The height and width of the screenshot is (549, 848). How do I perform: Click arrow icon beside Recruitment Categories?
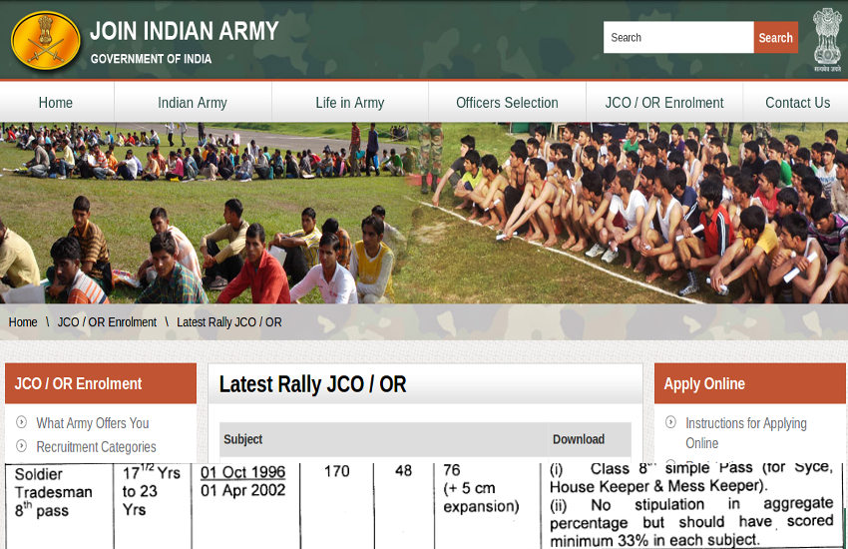(x=21, y=446)
